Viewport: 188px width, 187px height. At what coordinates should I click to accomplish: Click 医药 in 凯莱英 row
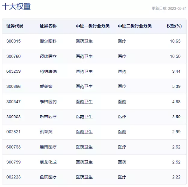[x=122, y=132]
